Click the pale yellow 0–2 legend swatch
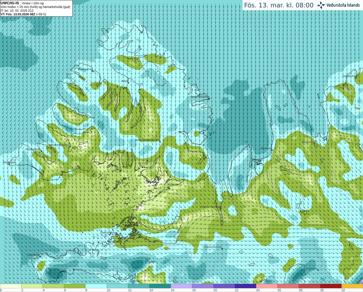Viewport: 363px width, 292px height. tap(10, 286)
